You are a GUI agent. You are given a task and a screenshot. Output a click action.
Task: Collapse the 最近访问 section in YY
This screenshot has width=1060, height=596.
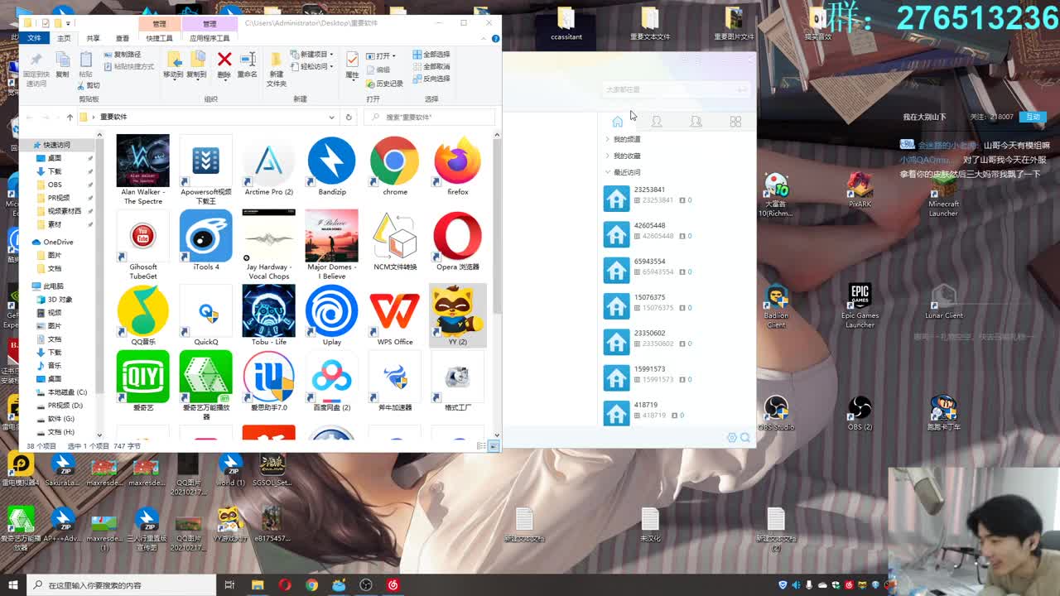click(609, 171)
